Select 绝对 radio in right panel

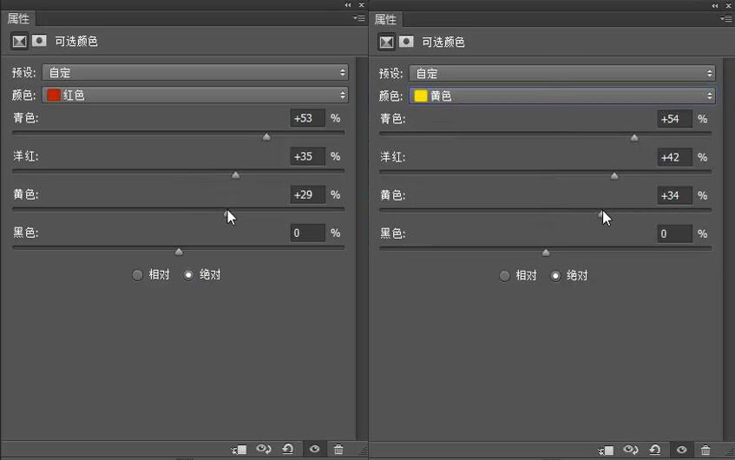tap(555, 276)
